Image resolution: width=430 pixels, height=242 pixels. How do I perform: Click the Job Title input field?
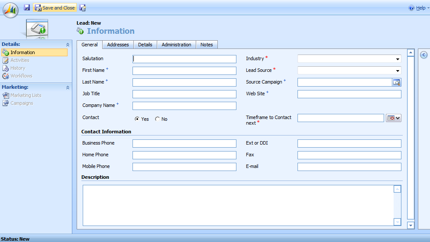point(184,94)
